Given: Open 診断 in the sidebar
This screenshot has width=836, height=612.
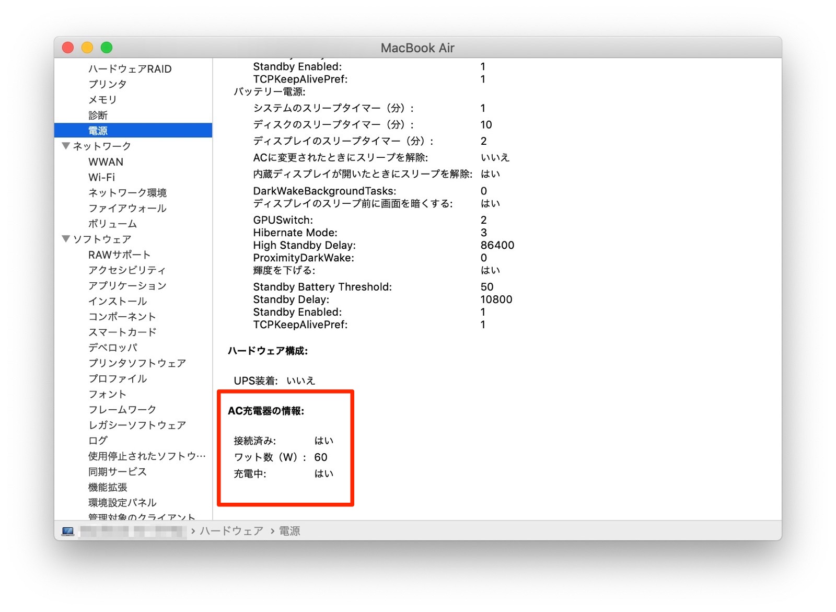Looking at the screenshot, I should click(98, 115).
